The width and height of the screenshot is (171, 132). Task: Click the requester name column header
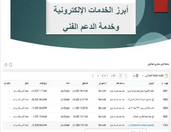[x=120, y=83]
